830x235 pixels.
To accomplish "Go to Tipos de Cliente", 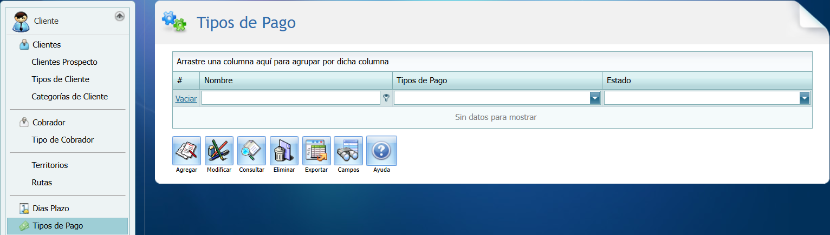I will click(x=60, y=79).
